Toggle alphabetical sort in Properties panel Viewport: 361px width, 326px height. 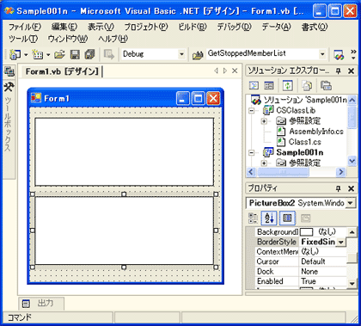(269, 218)
